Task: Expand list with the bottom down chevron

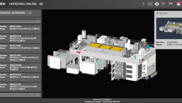Action: click(x=37, y=95)
